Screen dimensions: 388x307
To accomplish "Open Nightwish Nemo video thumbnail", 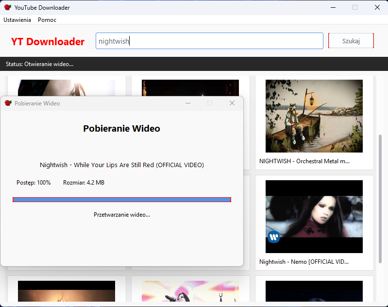I will (314, 217).
